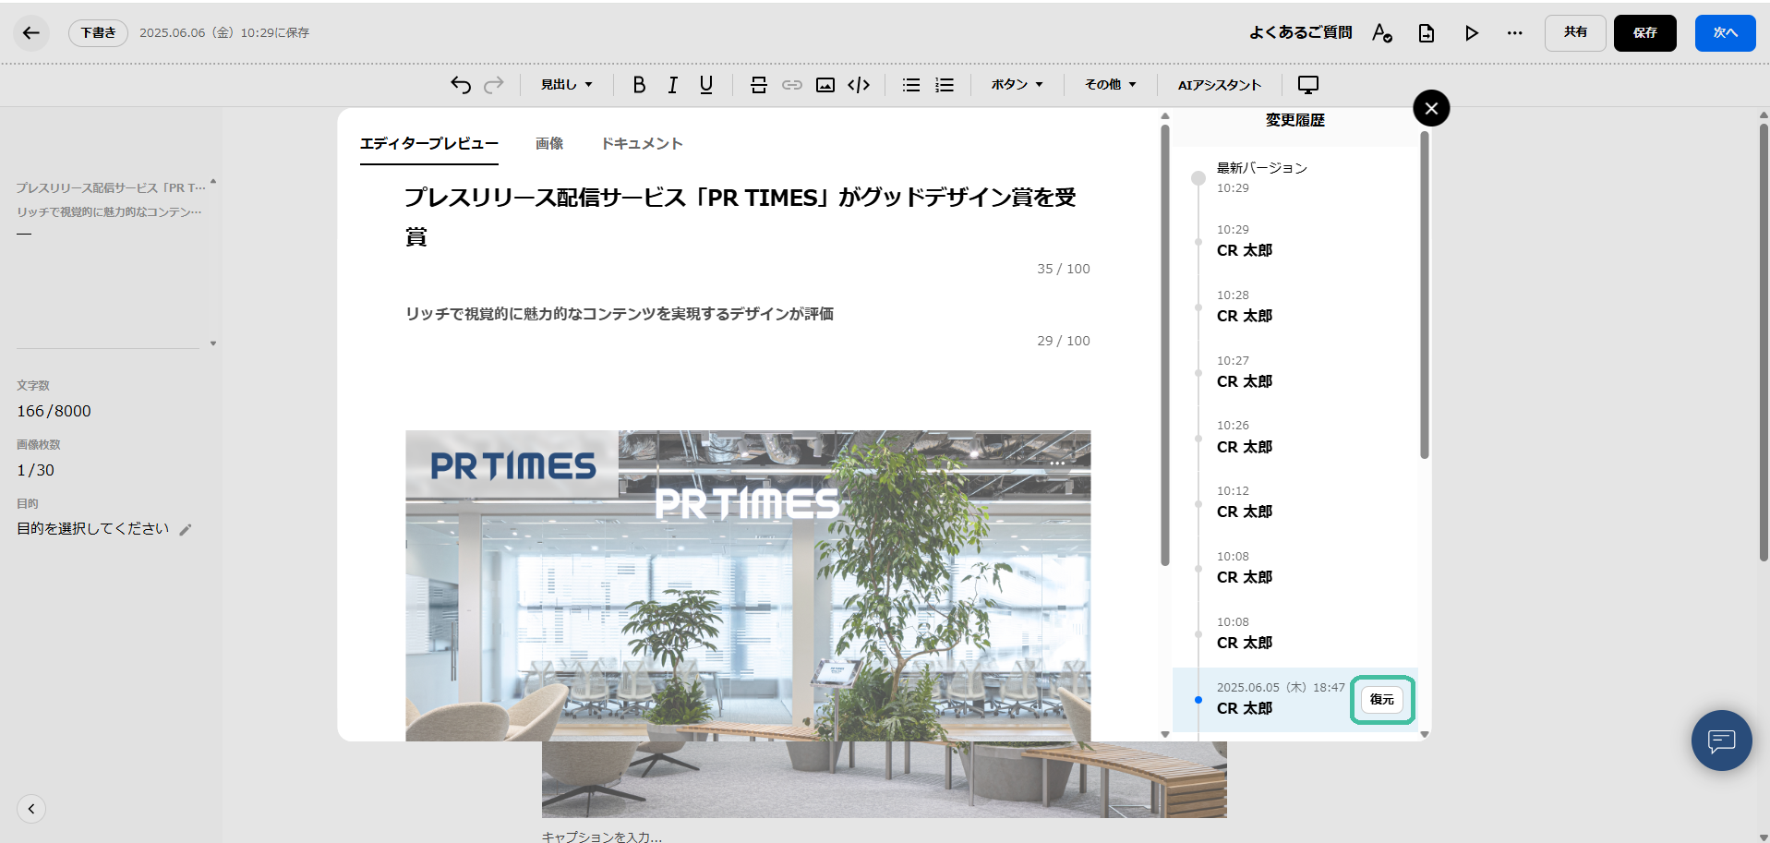Insert a numbered list

click(x=945, y=85)
